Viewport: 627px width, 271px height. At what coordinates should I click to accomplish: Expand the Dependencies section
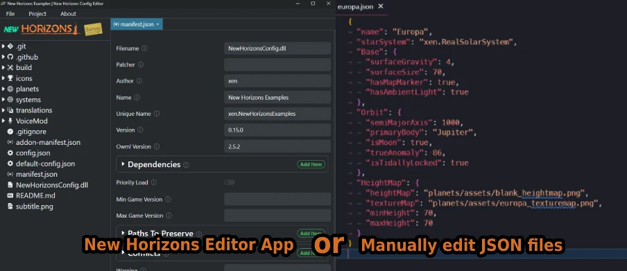[123, 164]
